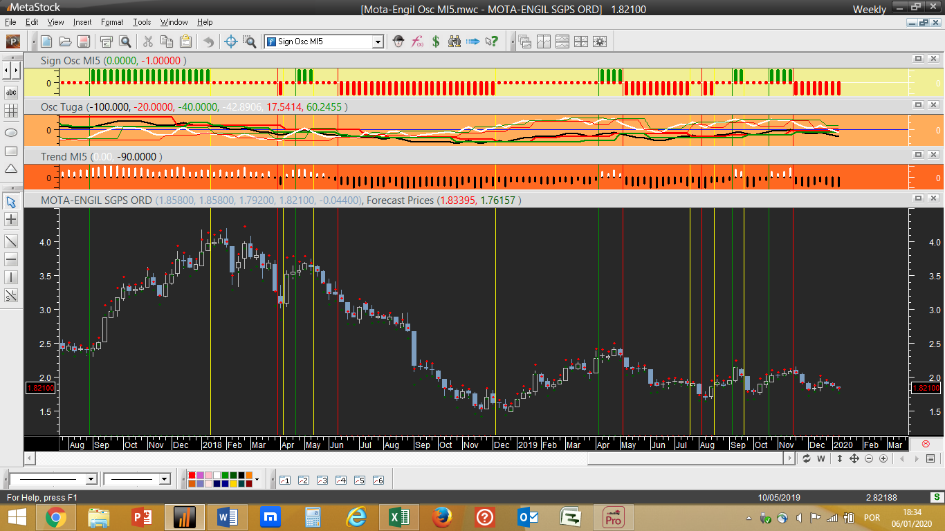The image size is (945, 531).
Task: Click the Expert Advisor hat icon
Action: [398, 41]
